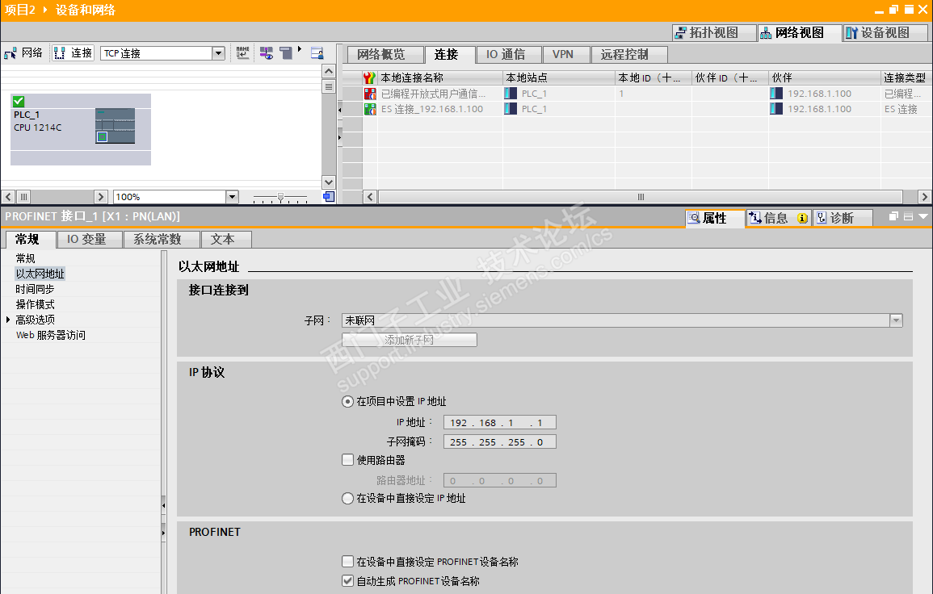Screen dimensions: 933x594
Task: Click connections table horizontal scrollbar
Action: 641,197
